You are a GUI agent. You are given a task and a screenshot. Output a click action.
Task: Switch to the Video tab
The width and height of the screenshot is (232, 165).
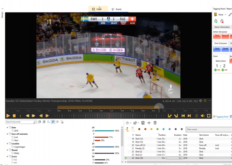(x=98, y=9)
